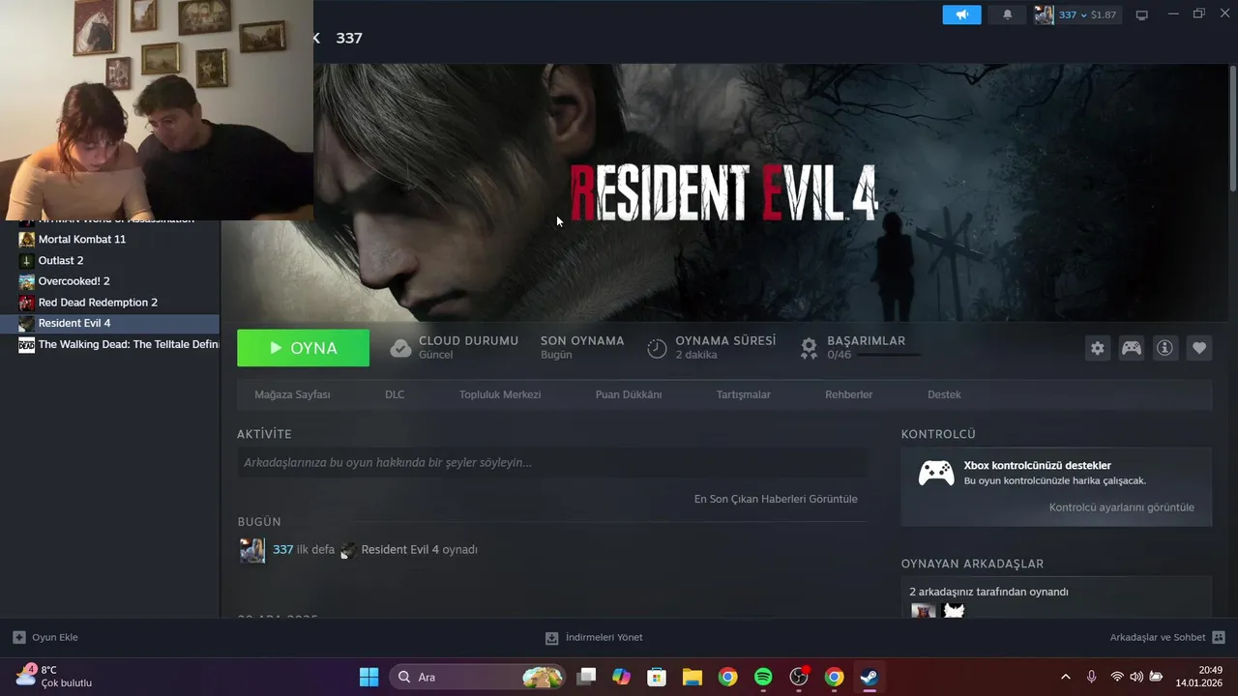Focus the activity comment input field
This screenshot has width=1238, height=696.
[x=551, y=463]
